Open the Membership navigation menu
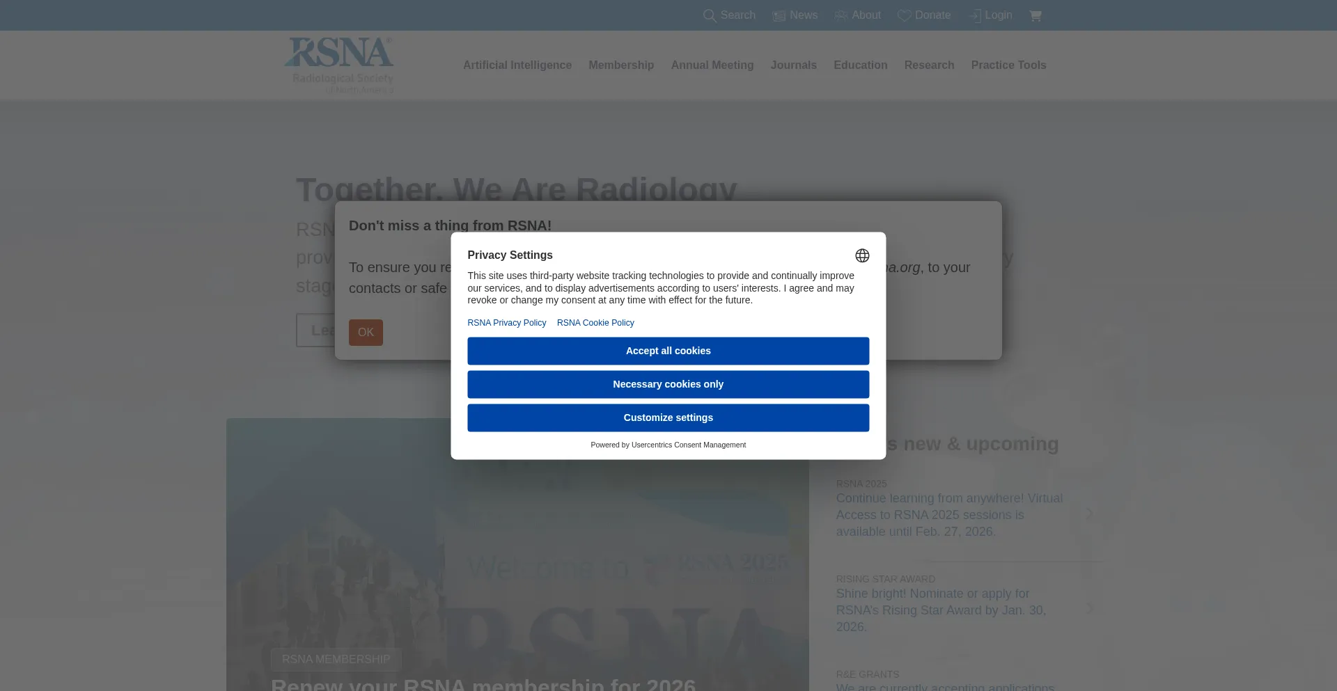Screen dimensions: 1337x691 point(621,65)
